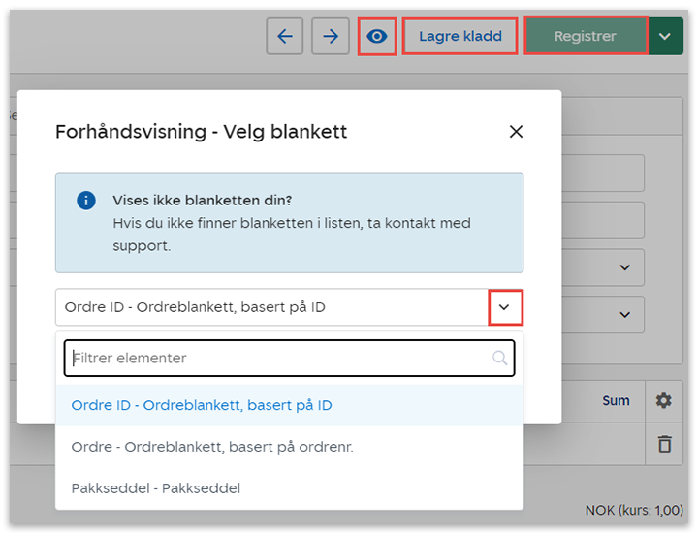Viewport: 698px width, 533px height.
Task: Expand the green arrow beside Registrer
Action: (x=664, y=36)
